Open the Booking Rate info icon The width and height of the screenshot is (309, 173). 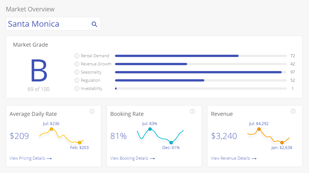click(x=192, y=111)
